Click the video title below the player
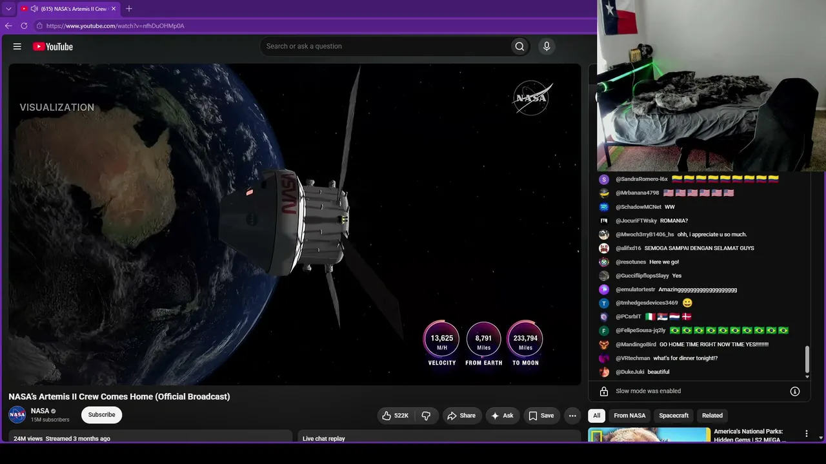This screenshot has width=826, height=464. click(119, 396)
